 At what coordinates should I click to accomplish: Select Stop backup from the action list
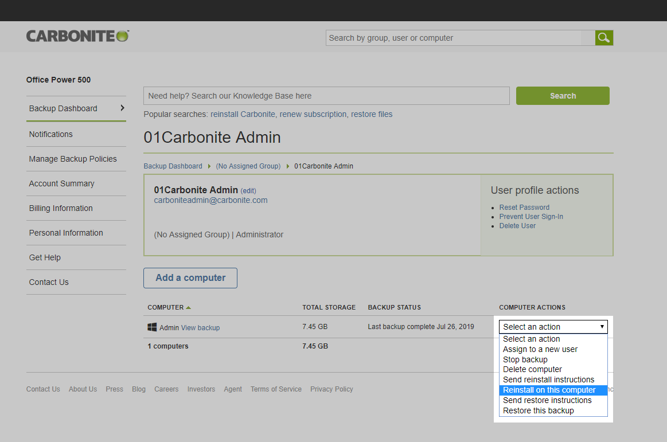pos(525,359)
